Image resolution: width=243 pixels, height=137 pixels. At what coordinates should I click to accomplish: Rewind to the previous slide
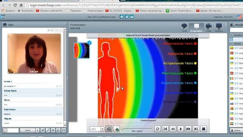pos(173,129)
